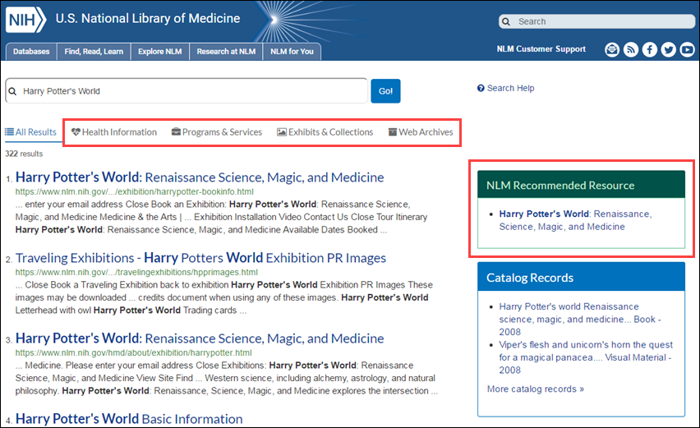Viewport: 700px width, 428px height.
Task: Switch to Programs & Services tab
Action: pyautogui.click(x=217, y=132)
